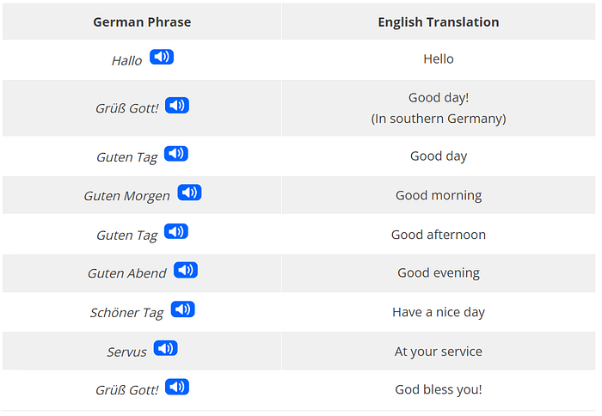Play Grüß Gott audio in God bless you row

[177, 387]
